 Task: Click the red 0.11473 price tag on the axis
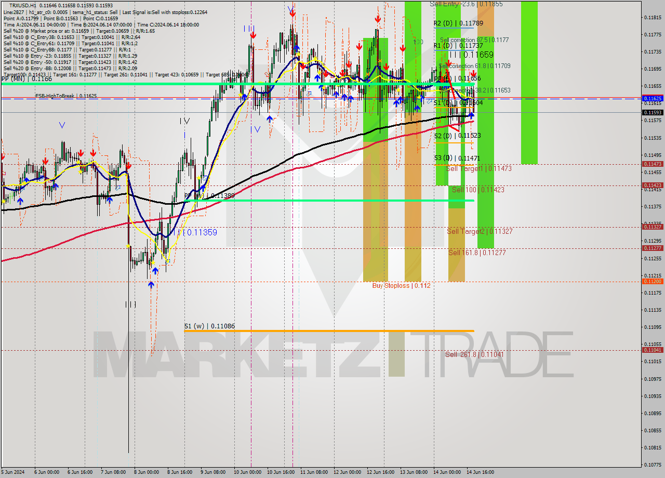653,164
